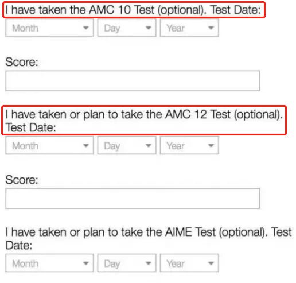The height and width of the screenshot is (283, 296).
Task: Click the arrow icon on AMC 10 Year dropdown
Action: pos(211,28)
